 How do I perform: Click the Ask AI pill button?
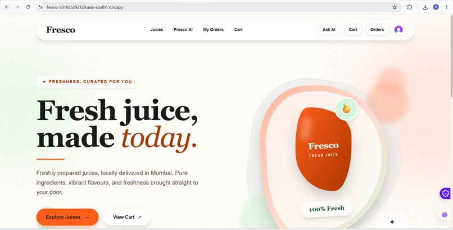click(x=329, y=30)
